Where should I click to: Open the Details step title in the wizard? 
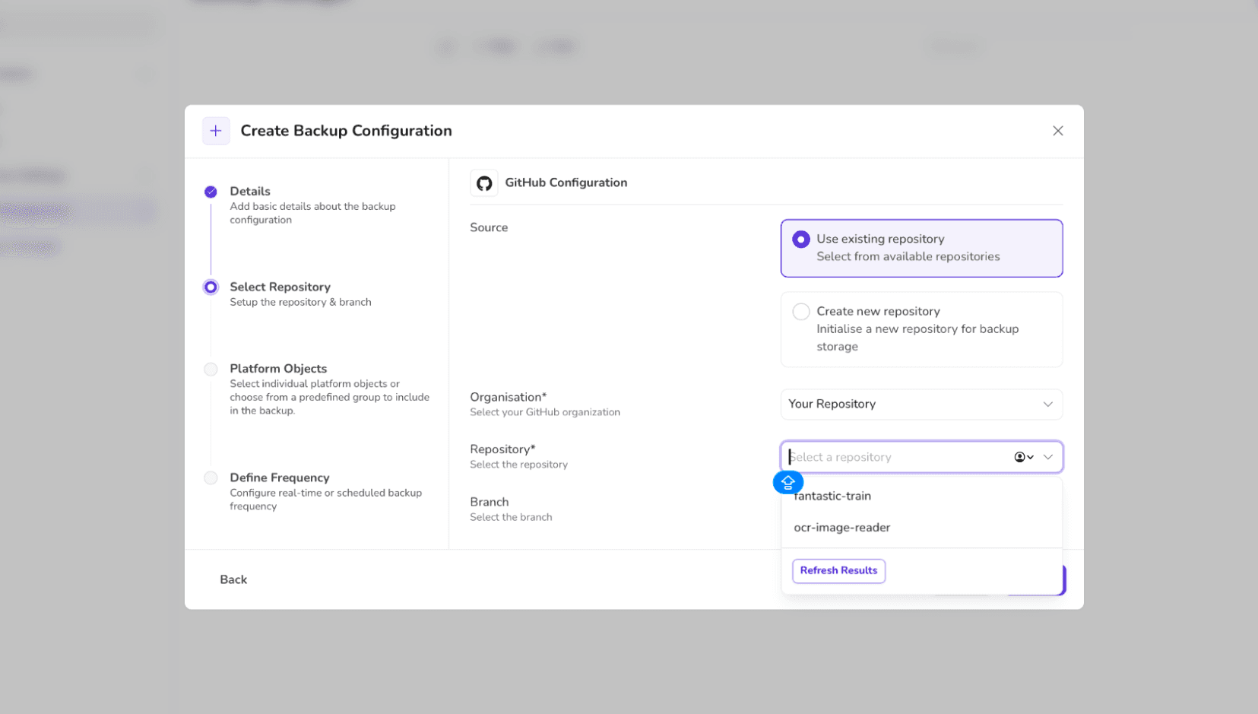point(249,192)
